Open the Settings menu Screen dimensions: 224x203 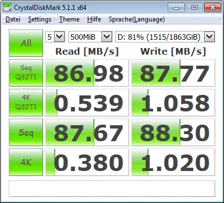pyautogui.click(x=40, y=19)
